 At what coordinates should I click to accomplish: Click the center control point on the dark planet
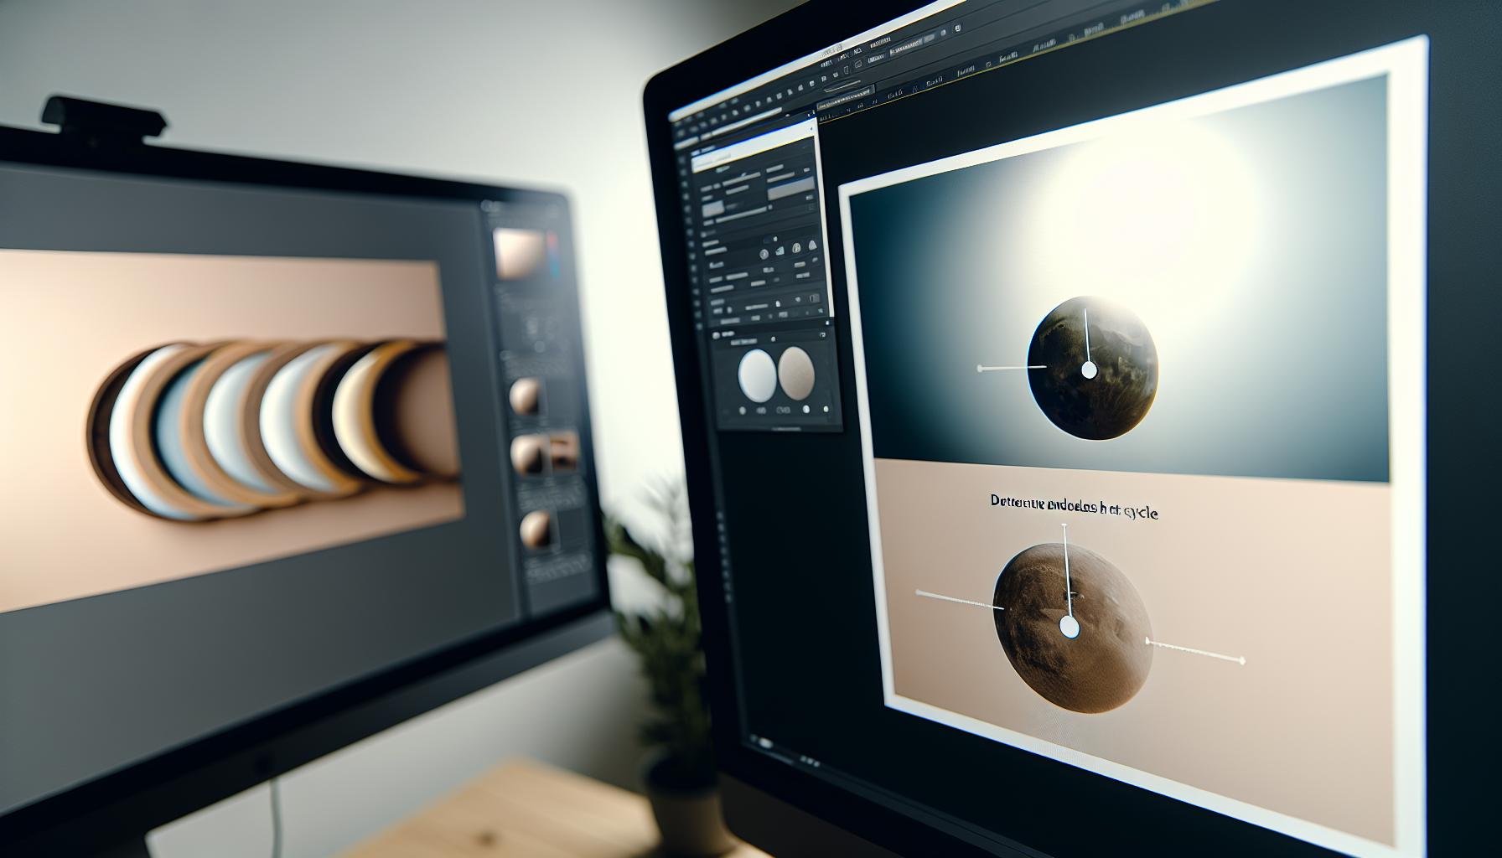(1089, 370)
